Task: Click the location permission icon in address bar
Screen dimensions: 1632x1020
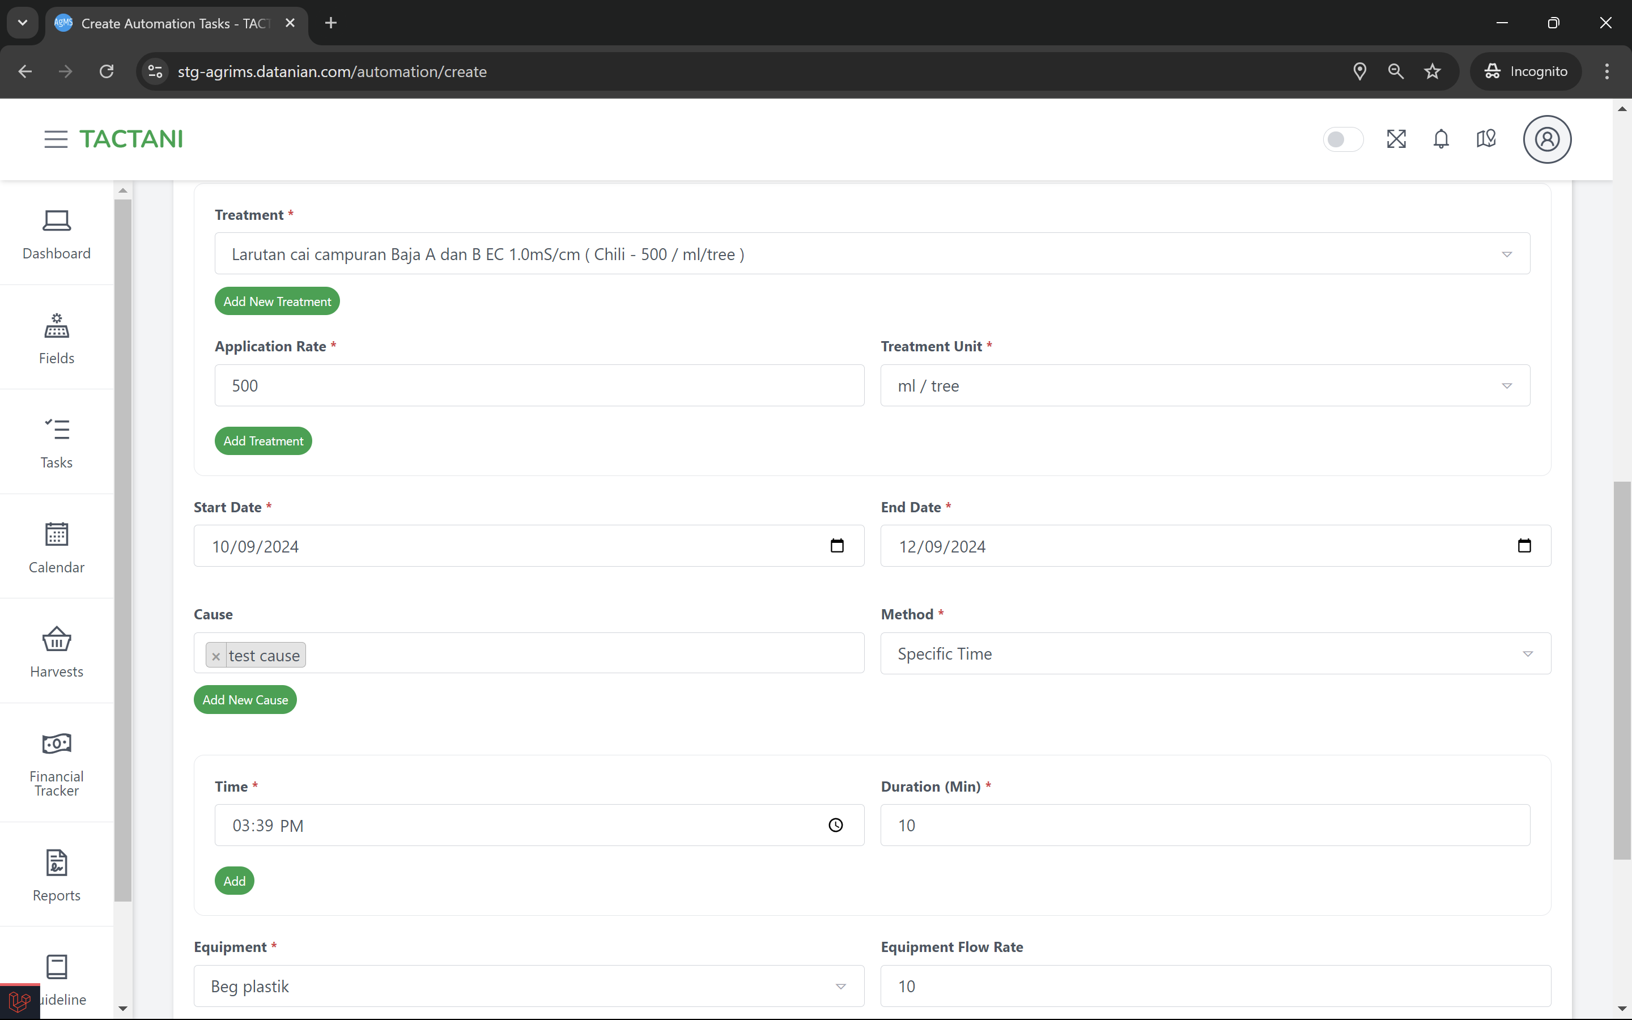Action: 1359,71
